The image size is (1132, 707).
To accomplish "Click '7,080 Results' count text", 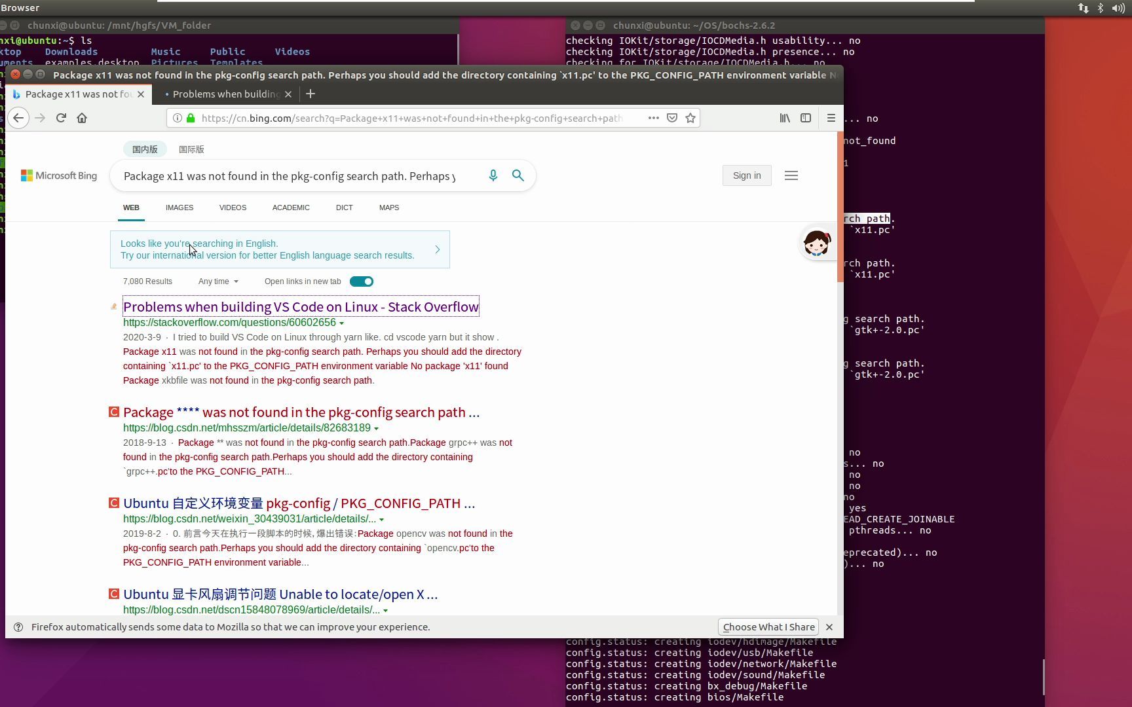I will pyautogui.click(x=147, y=281).
